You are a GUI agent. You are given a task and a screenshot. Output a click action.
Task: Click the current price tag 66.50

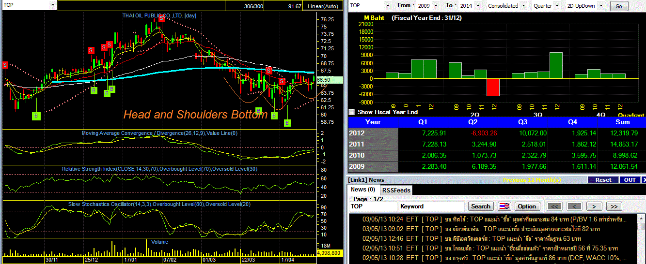click(330, 80)
